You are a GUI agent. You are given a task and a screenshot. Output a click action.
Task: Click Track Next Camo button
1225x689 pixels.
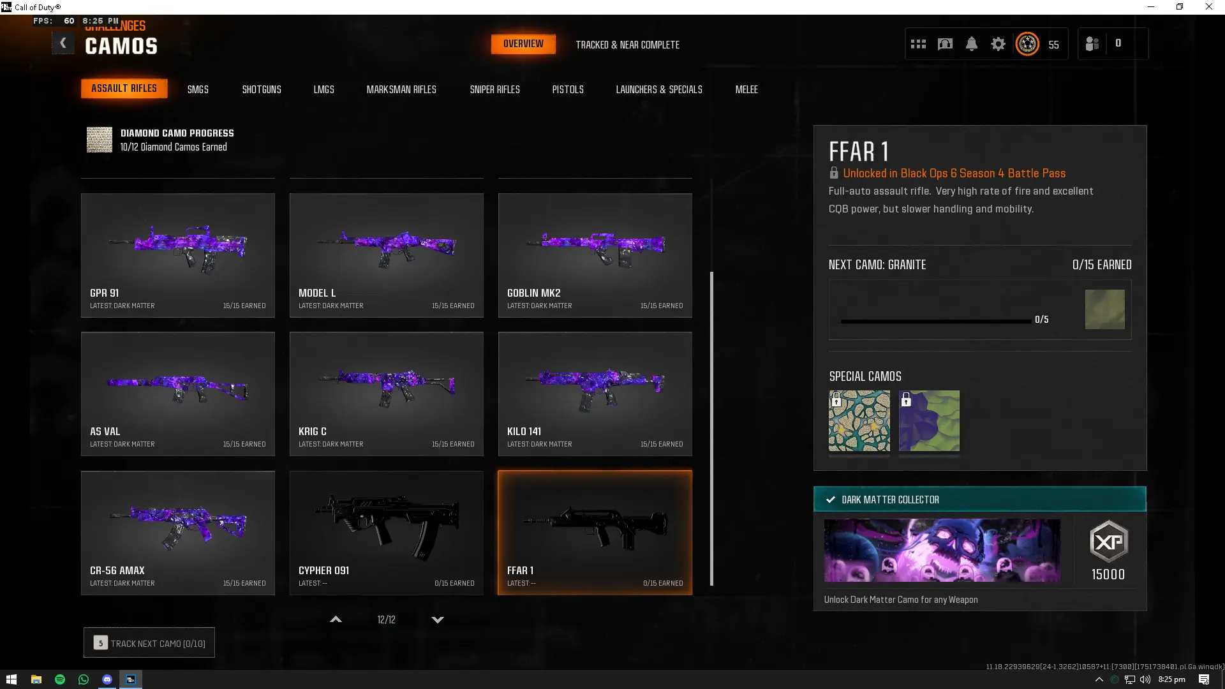tap(149, 643)
